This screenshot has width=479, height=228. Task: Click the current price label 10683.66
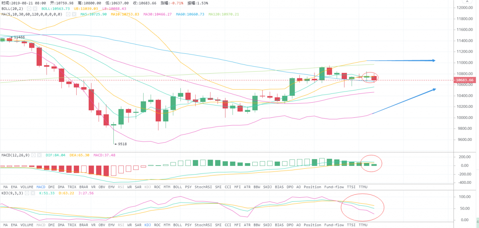point(465,80)
